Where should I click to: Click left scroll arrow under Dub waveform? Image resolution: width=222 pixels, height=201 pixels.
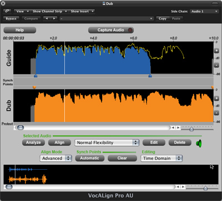173,128
